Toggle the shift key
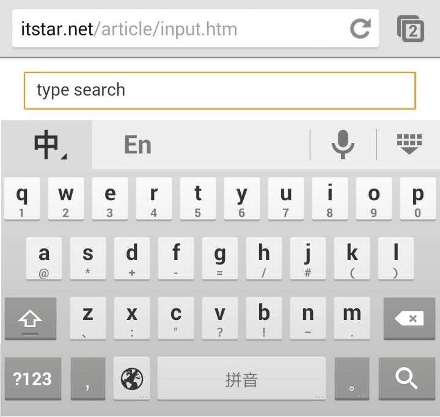The width and height of the screenshot is (440, 417). (31, 319)
